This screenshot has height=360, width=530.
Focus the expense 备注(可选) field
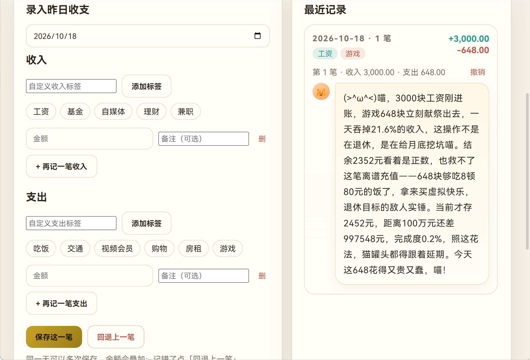[x=204, y=276]
